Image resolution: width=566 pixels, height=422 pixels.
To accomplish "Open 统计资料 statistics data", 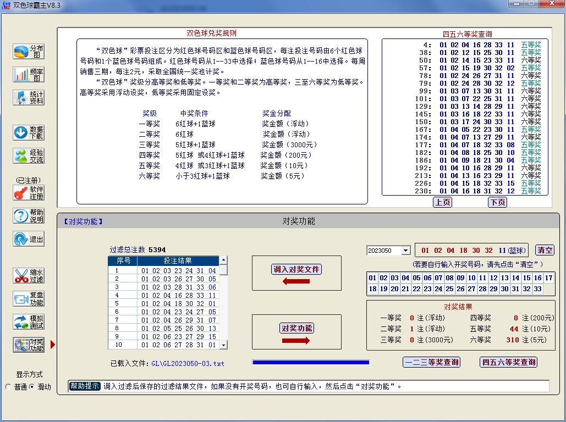I will tap(29, 98).
